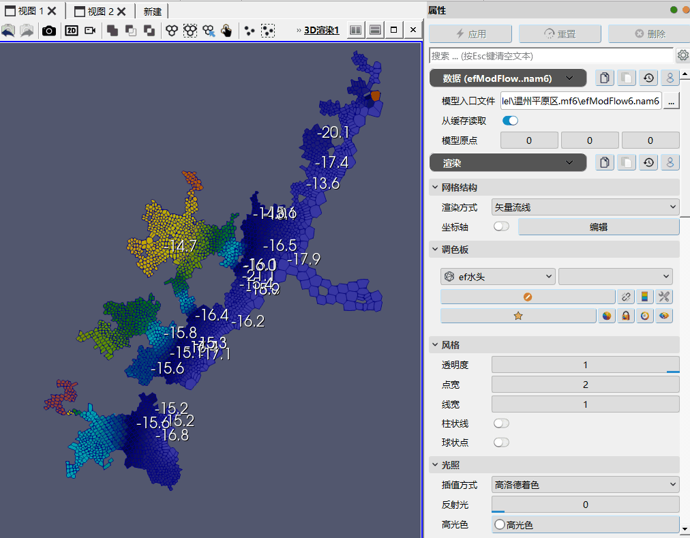Open the data efModFlow..nam6 section dropdown
The height and width of the screenshot is (538, 690).
coord(508,78)
